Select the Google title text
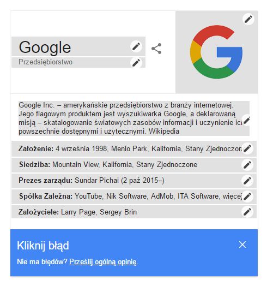267x286 pixels. [x=45, y=47]
